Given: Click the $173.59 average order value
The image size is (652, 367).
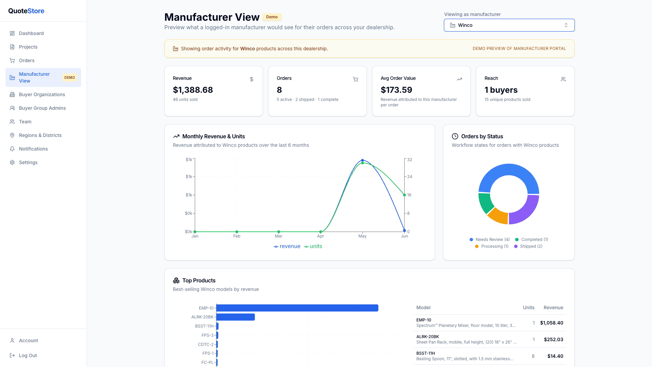Looking at the screenshot, I should point(396,90).
